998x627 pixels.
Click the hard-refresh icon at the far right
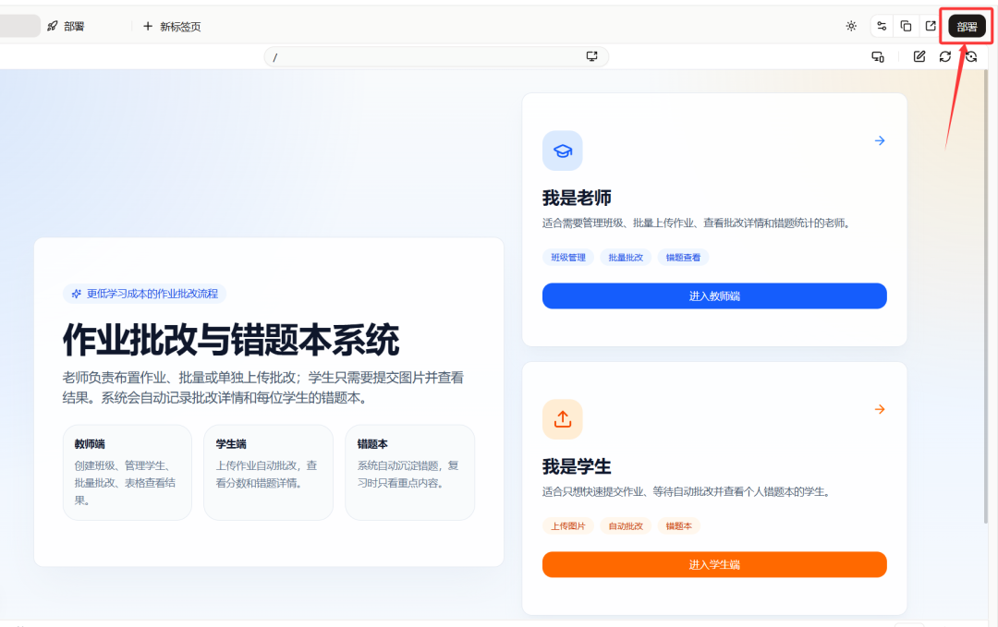click(971, 56)
